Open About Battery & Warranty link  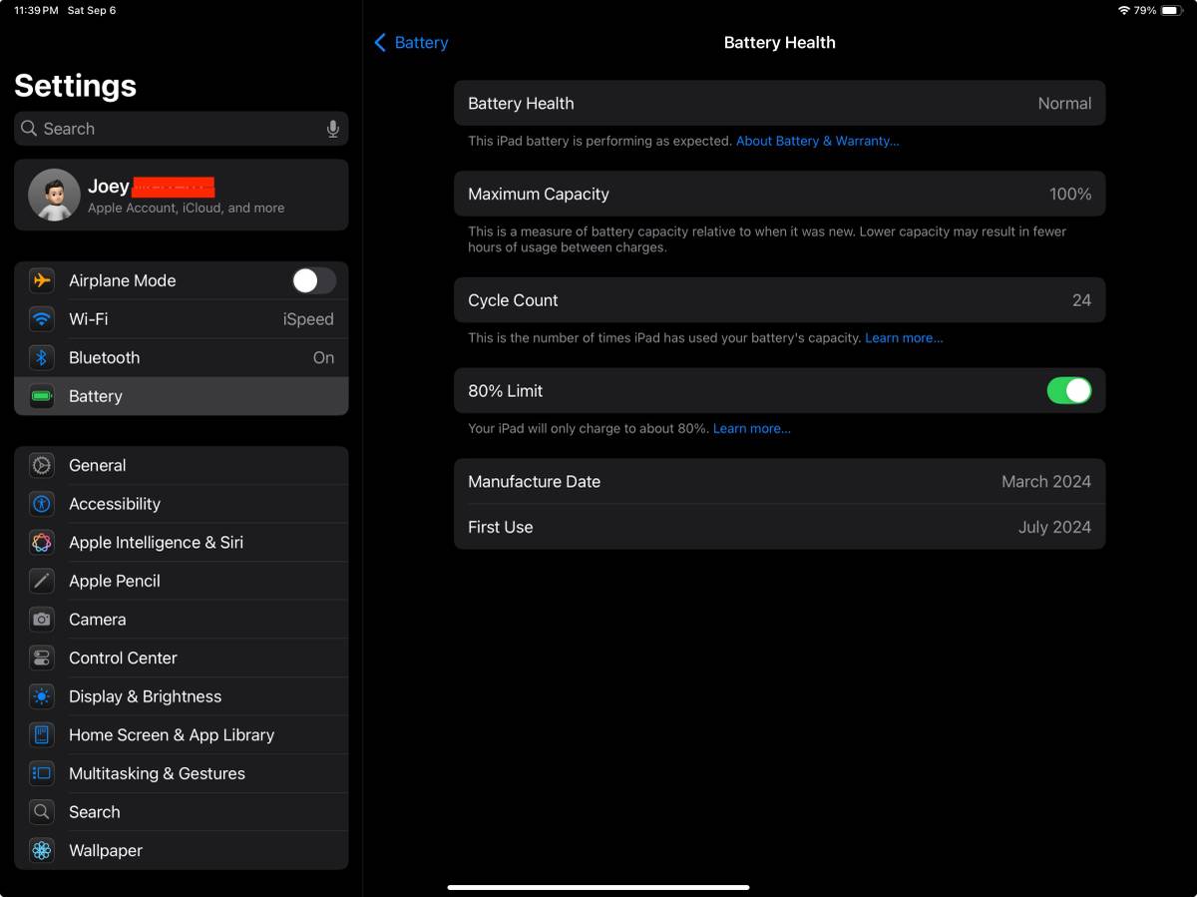[817, 142]
